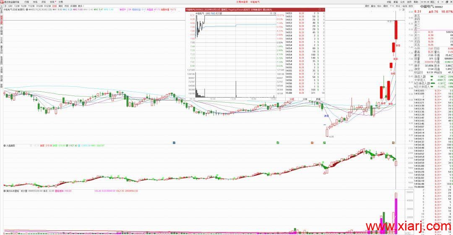Image resolution: width=453 pixels, height=235 pixels.
Task: Open the 行情 menu
Action: tap(26, 2)
